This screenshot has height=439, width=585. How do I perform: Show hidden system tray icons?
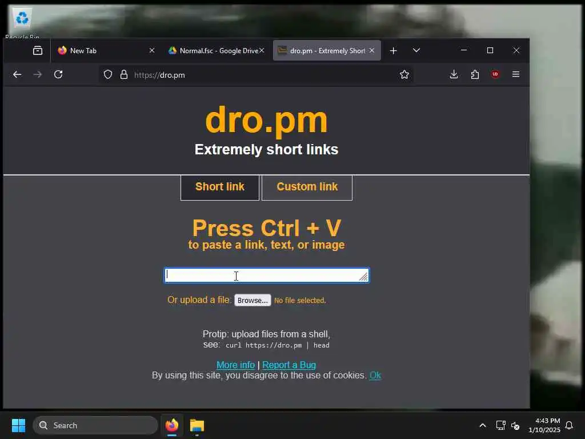(482, 425)
